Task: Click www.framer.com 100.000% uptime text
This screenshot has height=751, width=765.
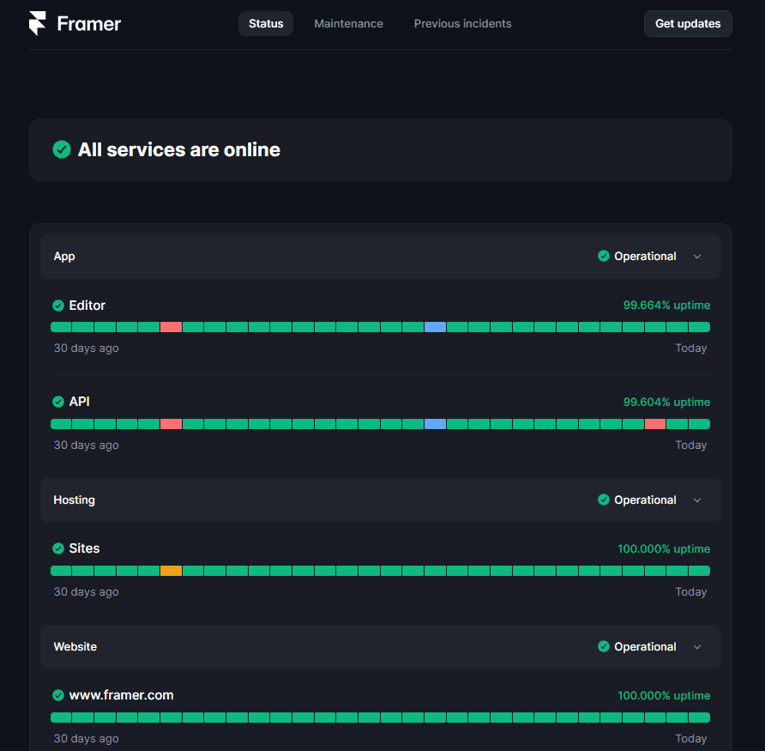Action: tap(664, 696)
